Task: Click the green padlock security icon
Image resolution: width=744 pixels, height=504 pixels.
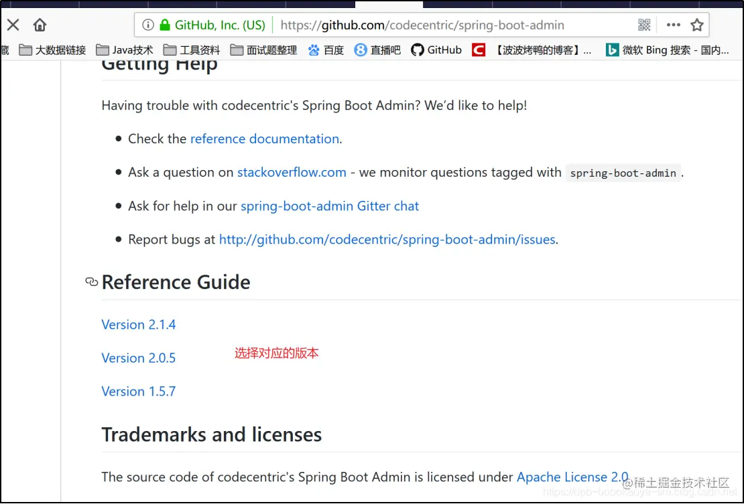Action: point(165,25)
